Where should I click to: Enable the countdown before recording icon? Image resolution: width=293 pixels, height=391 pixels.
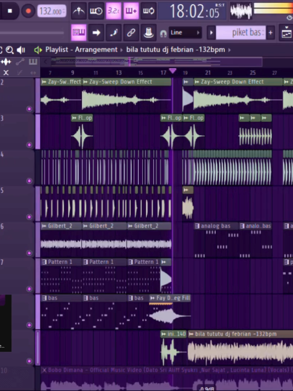[x=113, y=11]
